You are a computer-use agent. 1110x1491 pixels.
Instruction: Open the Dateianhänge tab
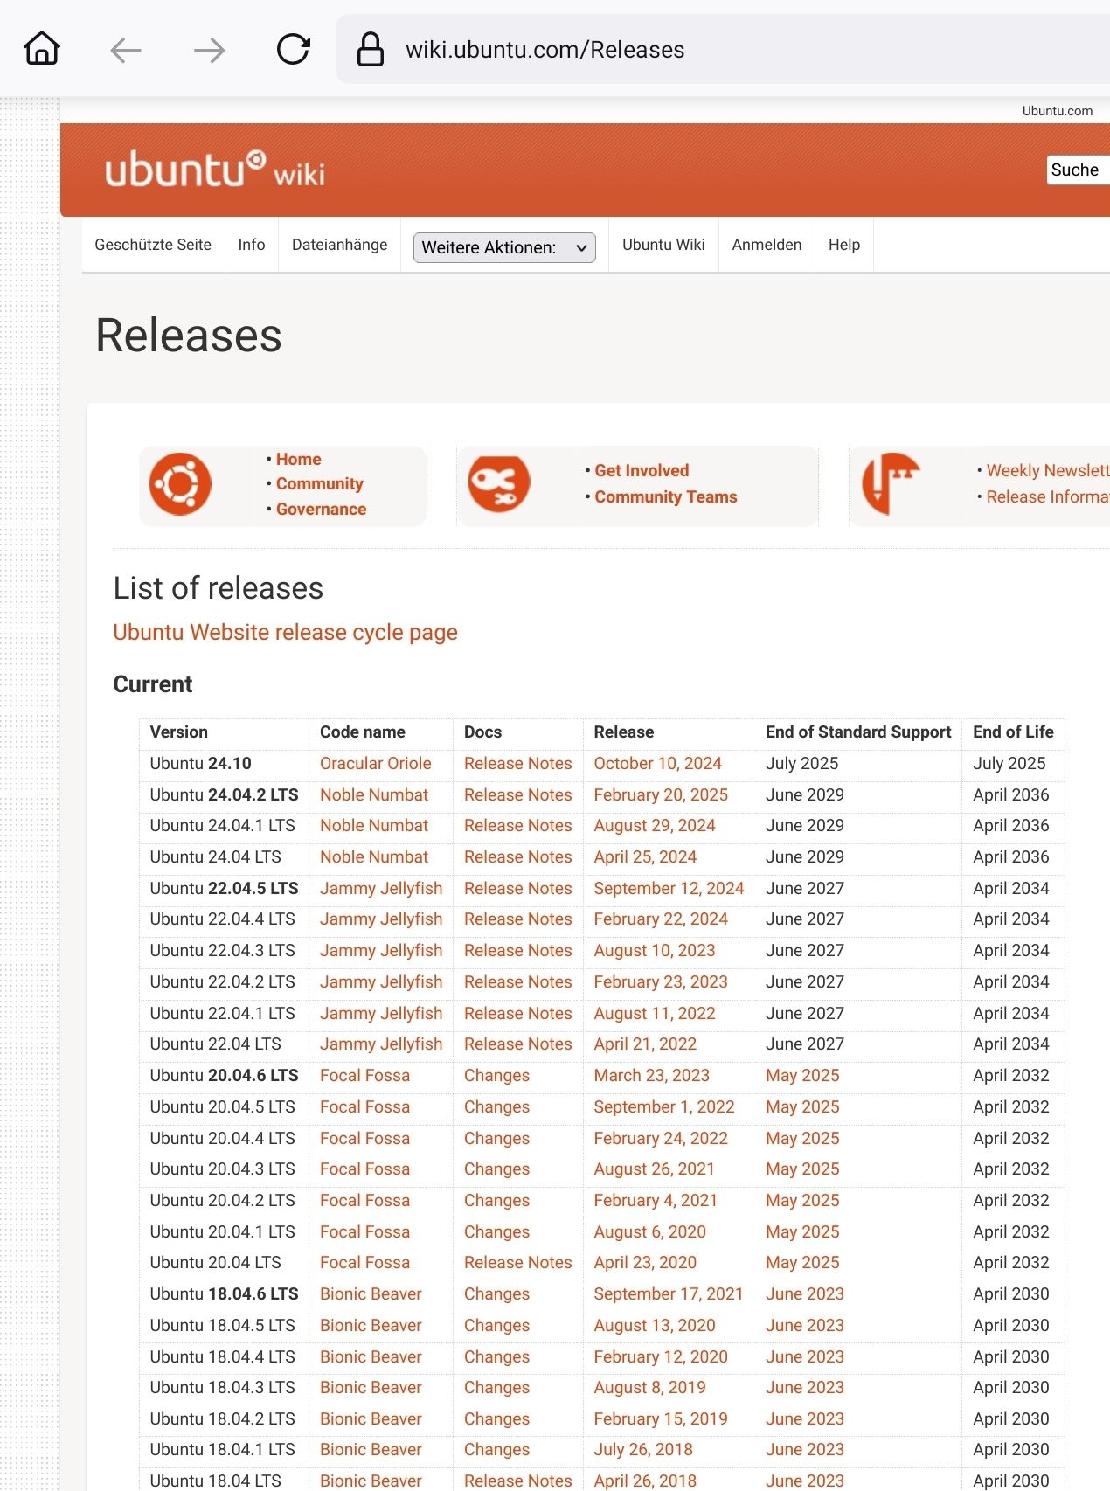pos(340,245)
